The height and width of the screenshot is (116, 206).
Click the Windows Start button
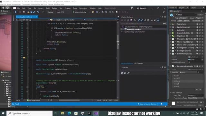coord(3,113)
